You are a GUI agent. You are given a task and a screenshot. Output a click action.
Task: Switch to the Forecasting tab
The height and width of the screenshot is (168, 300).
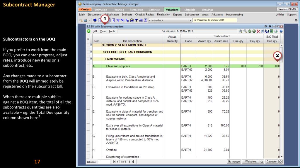point(137,10)
